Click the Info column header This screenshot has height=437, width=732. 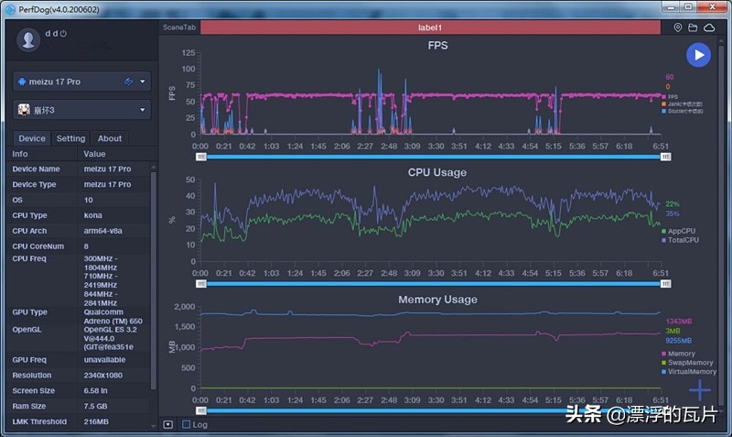19,154
